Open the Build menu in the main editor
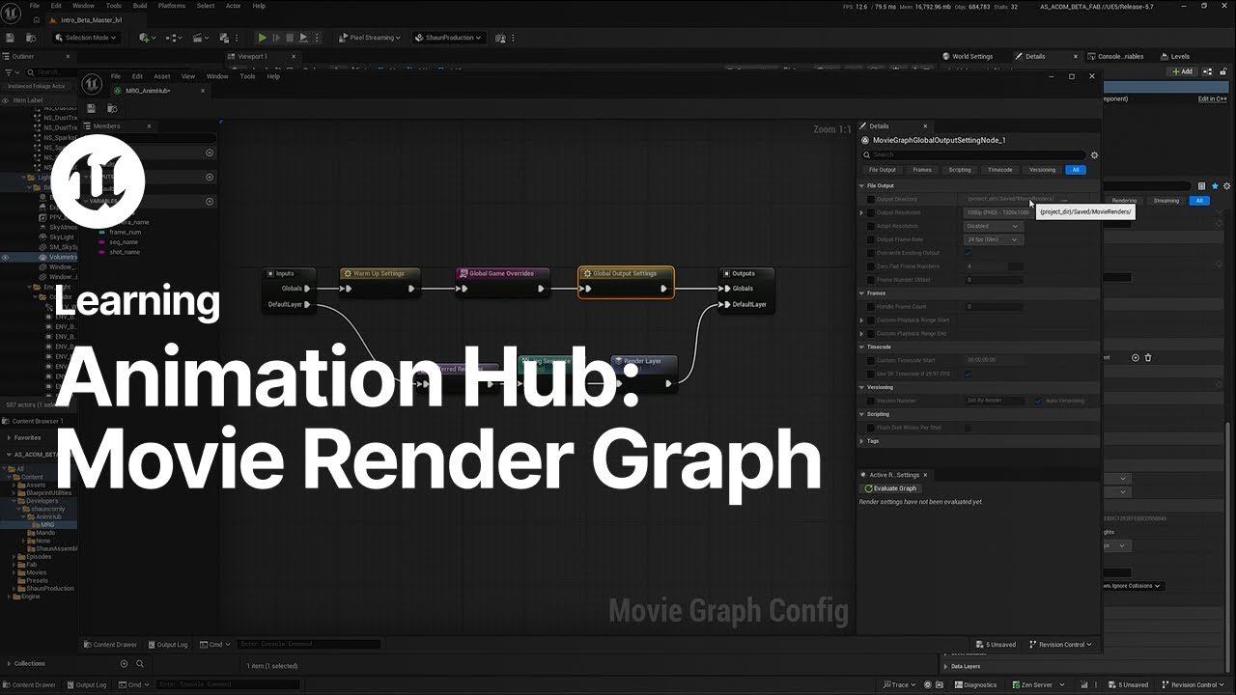This screenshot has width=1236, height=695. point(140,6)
